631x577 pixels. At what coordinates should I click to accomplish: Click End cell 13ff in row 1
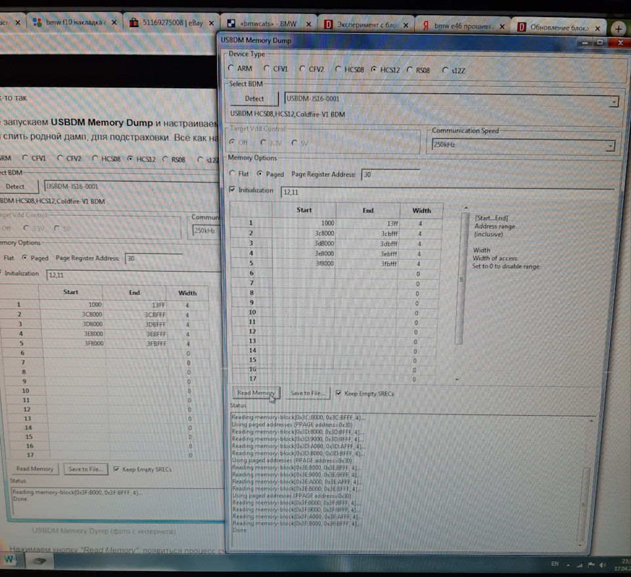point(368,224)
